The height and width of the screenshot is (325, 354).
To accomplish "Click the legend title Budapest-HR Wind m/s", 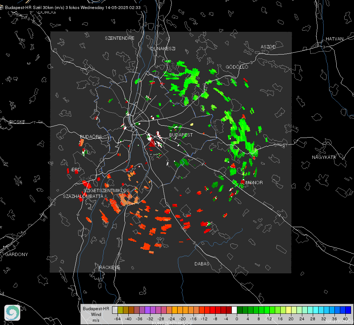I will point(96,314).
